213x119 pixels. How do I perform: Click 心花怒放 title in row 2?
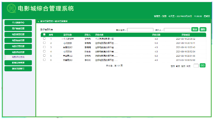[x=68, y=43]
